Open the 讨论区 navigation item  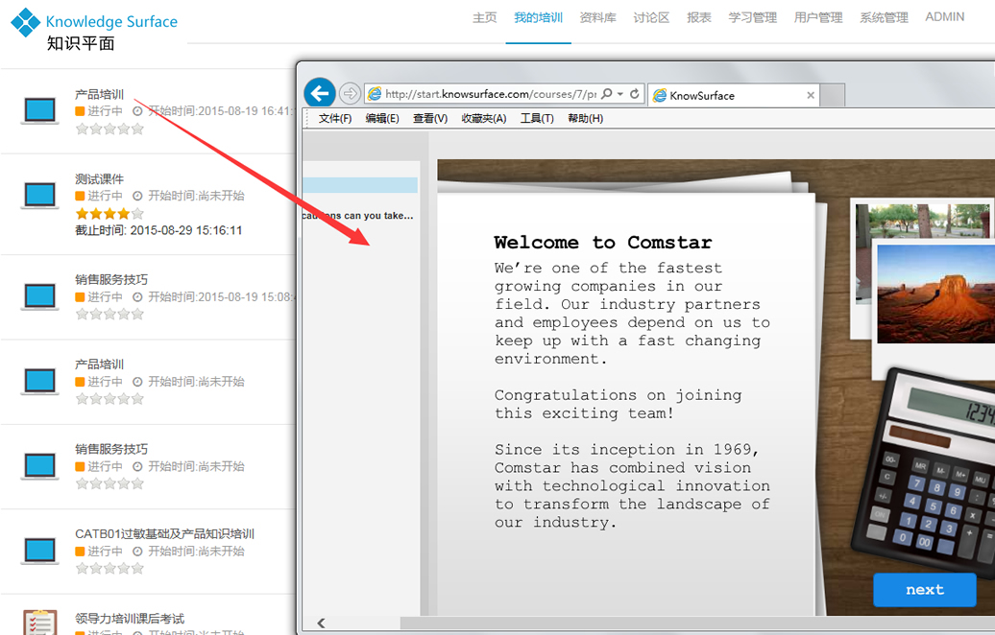click(x=651, y=17)
